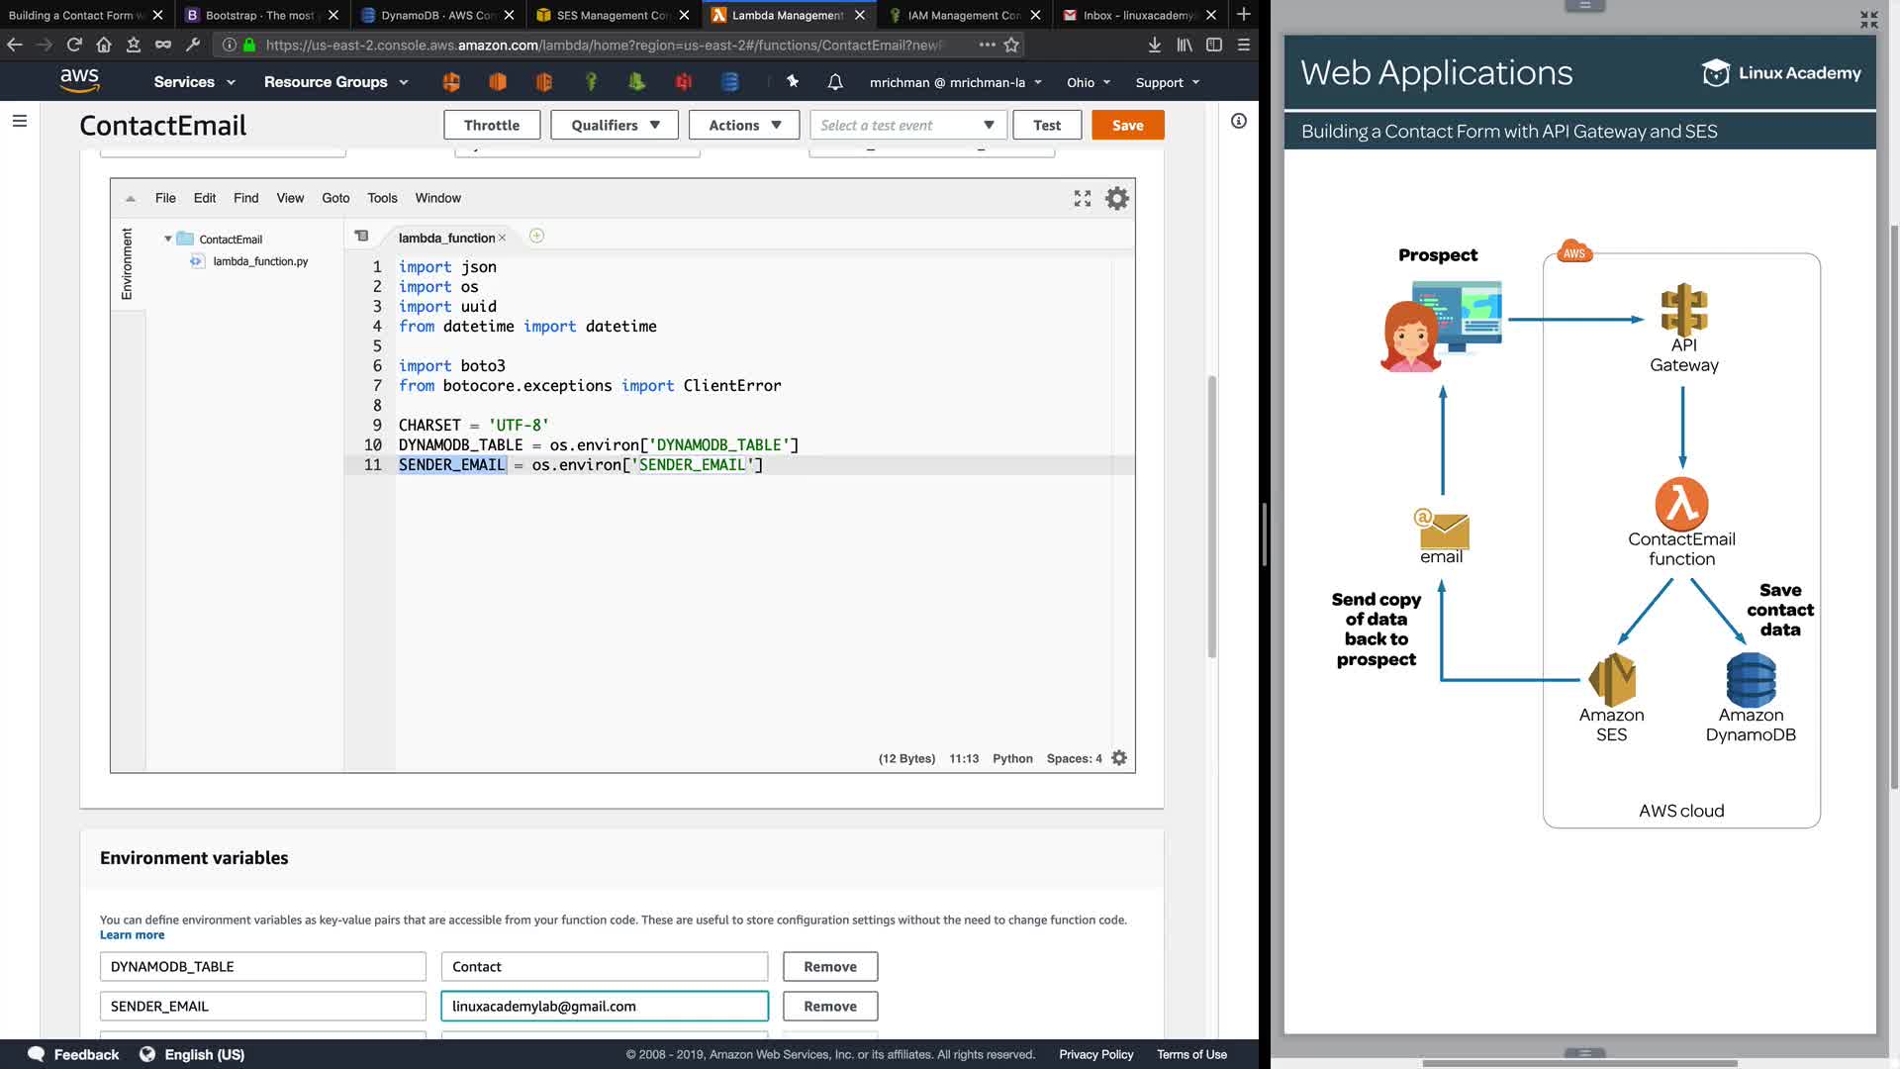This screenshot has width=1900, height=1069.
Task: Click the AWS logo home icon
Action: click(79, 81)
